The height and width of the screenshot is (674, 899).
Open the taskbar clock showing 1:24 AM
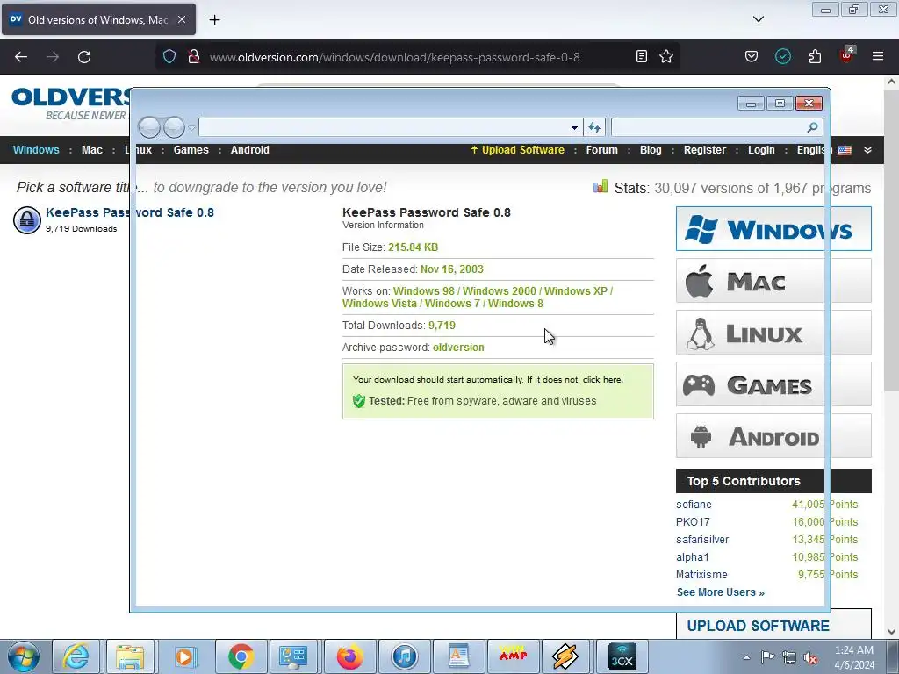tap(854, 657)
